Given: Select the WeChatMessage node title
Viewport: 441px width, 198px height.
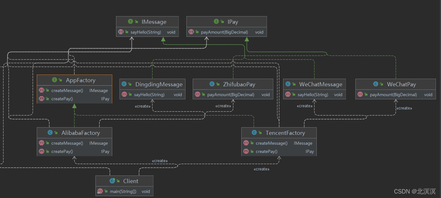Looking at the screenshot, I should (x=321, y=84).
